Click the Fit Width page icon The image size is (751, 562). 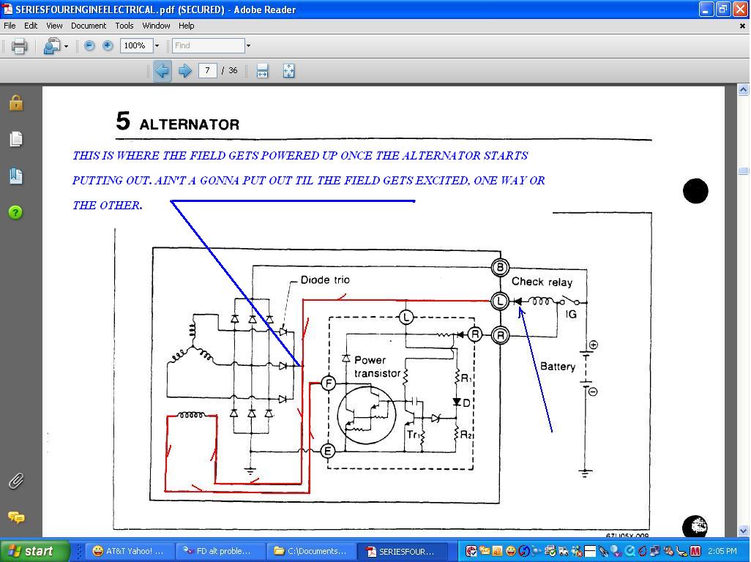click(x=262, y=71)
